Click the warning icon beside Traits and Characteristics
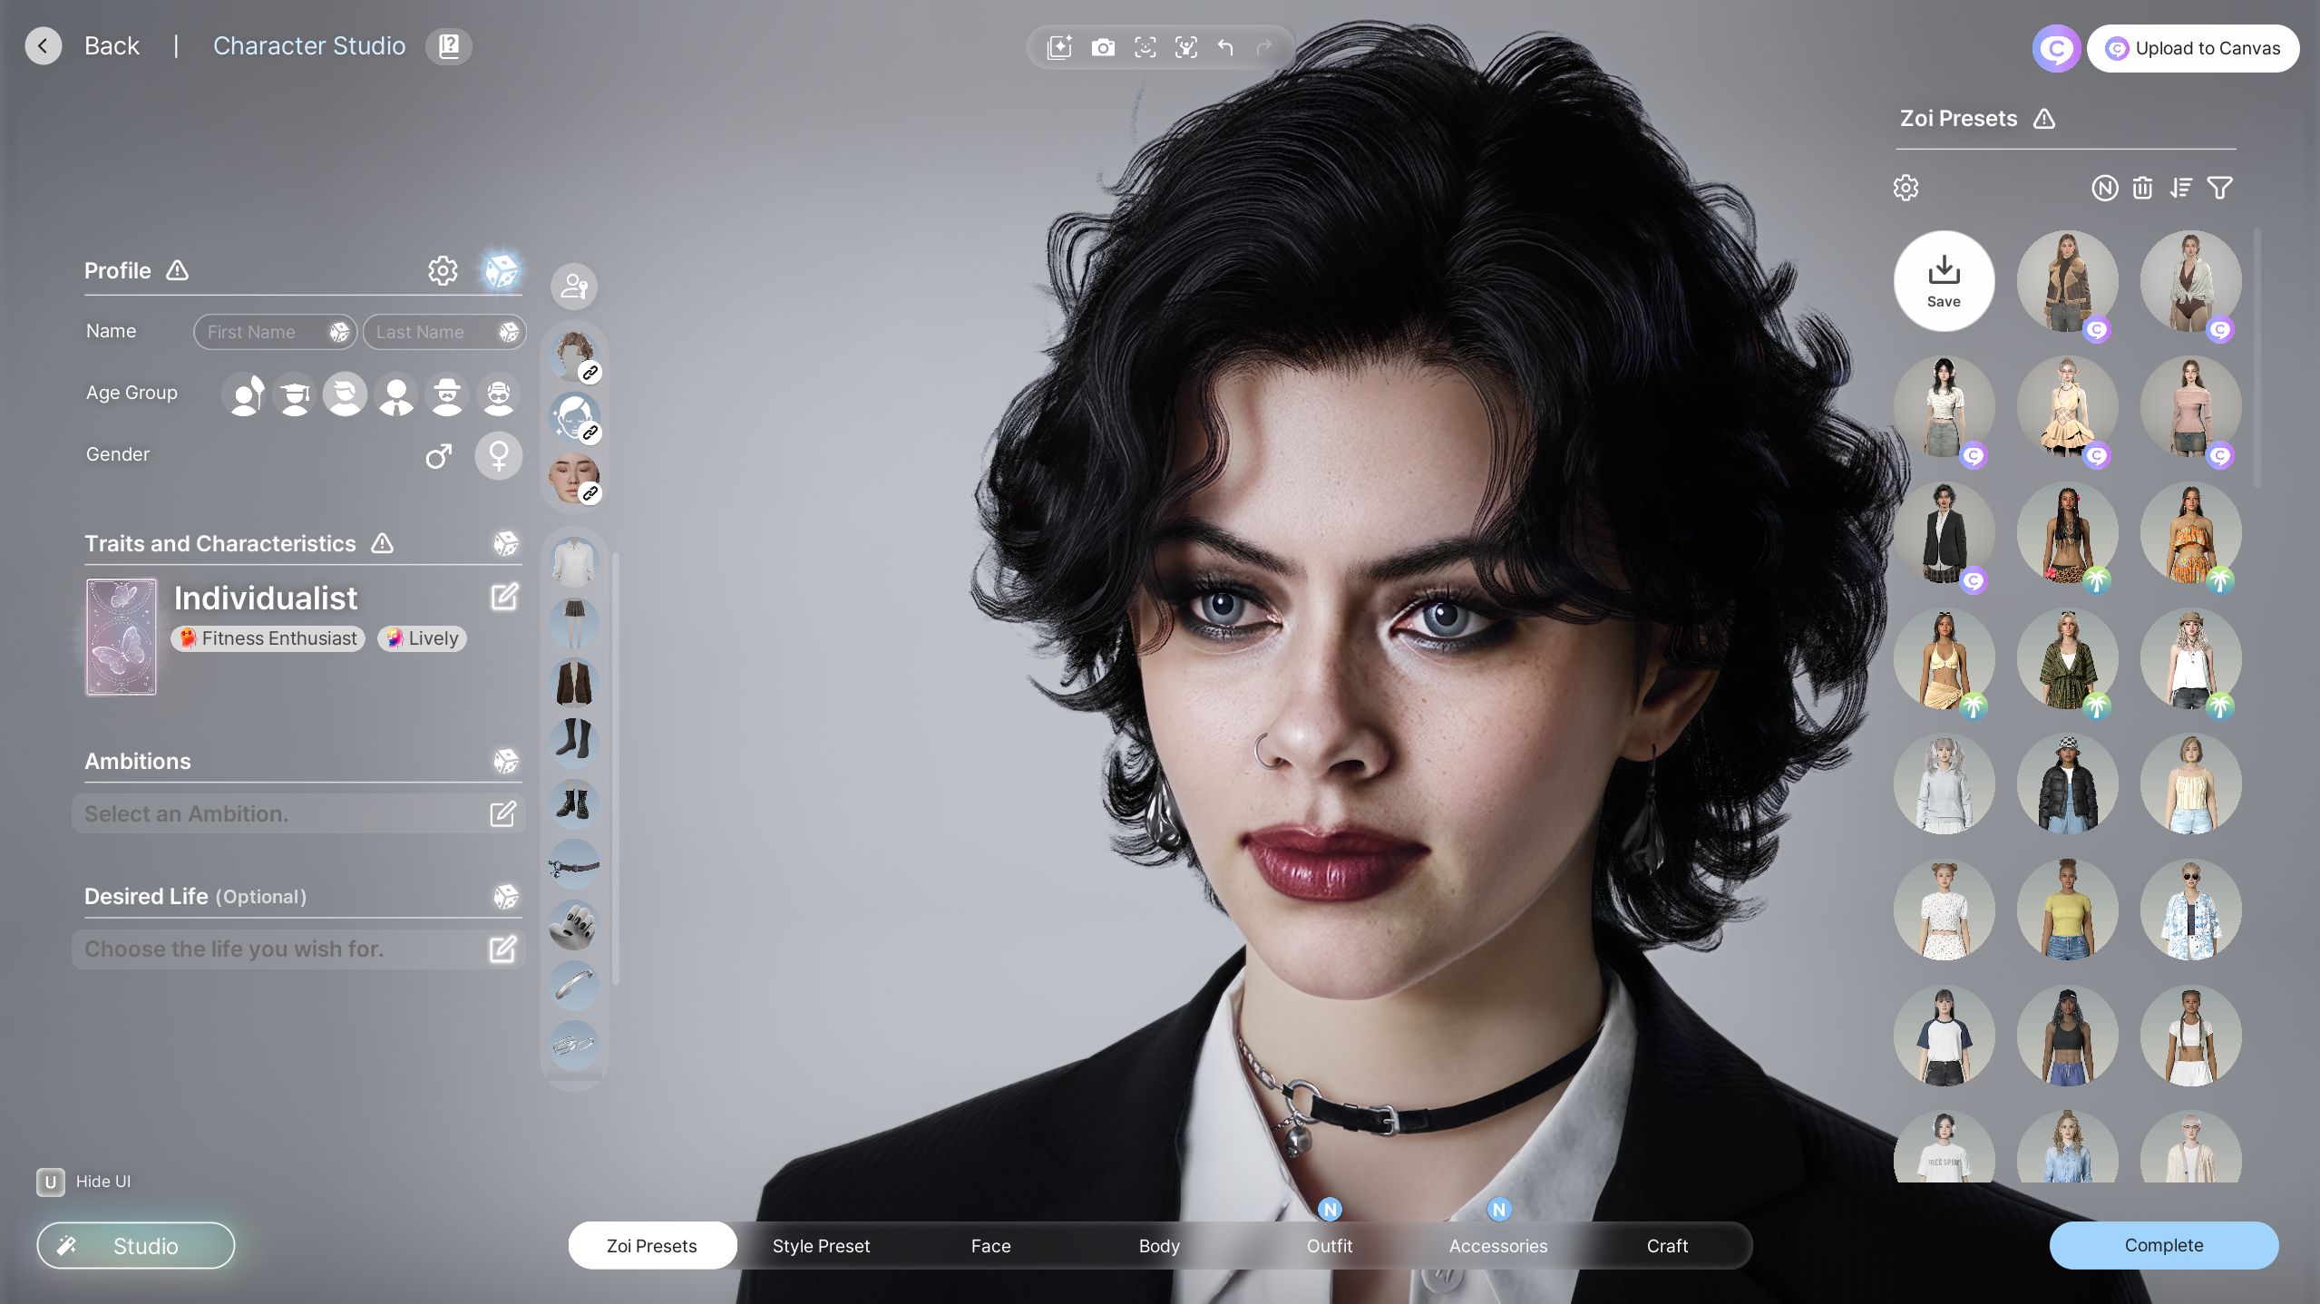This screenshot has height=1304, width=2320. click(x=383, y=543)
